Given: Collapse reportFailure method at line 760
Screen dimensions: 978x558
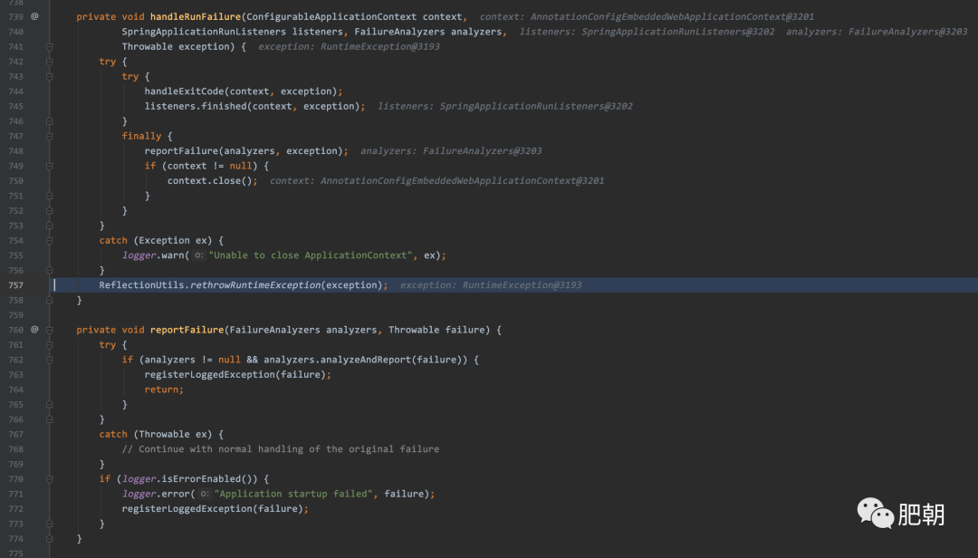Looking at the screenshot, I should pyautogui.click(x=49, y=330).
